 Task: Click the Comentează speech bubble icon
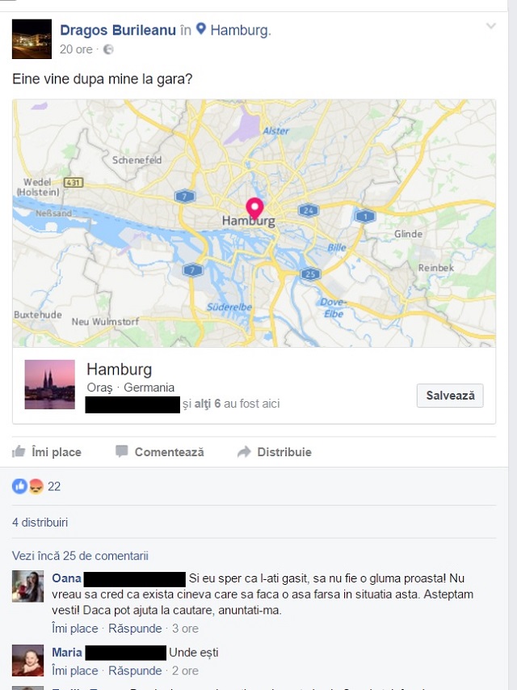coord(121,451)
